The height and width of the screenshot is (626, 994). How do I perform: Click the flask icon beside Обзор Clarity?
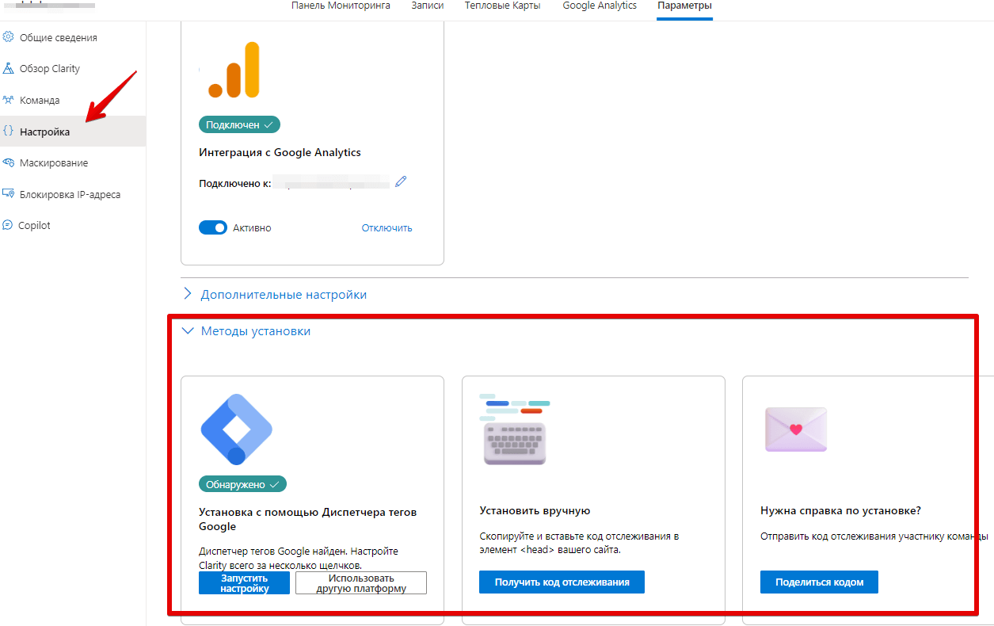pos(8,69)
